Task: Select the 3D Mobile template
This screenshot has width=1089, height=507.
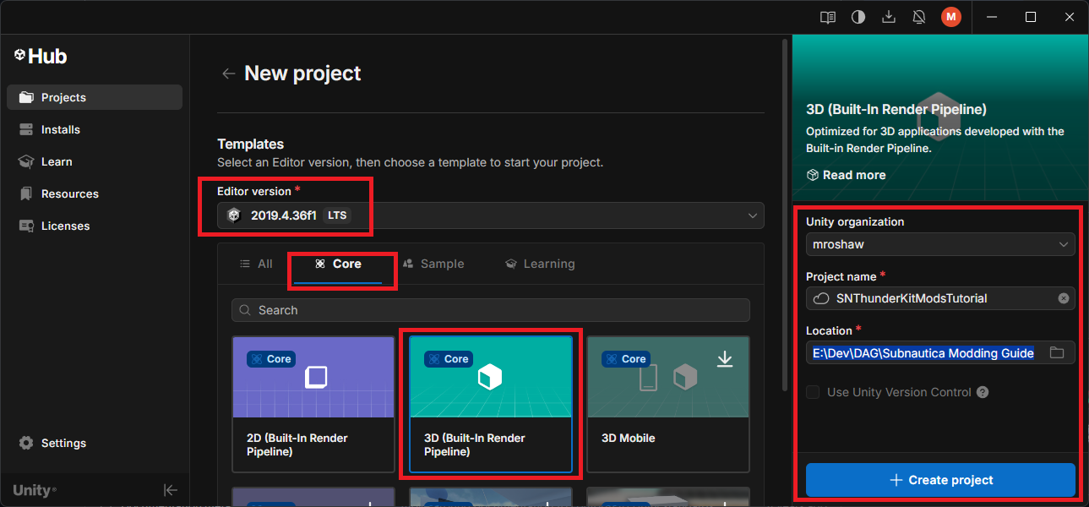Action: [x=668, y=404]
